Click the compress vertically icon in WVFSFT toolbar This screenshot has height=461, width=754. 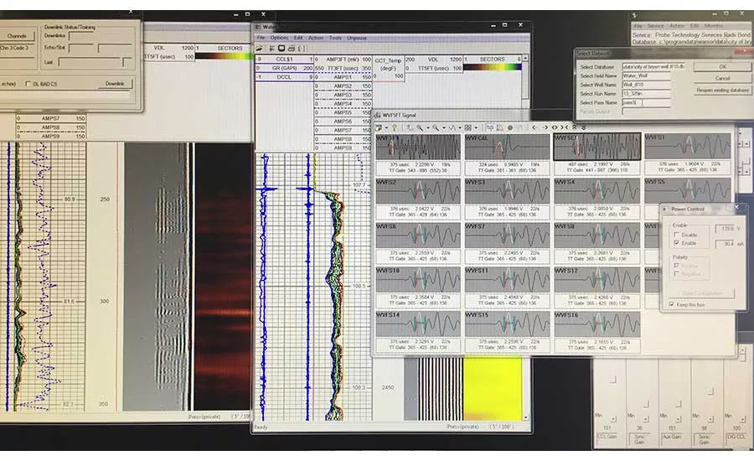pos(584,127)
